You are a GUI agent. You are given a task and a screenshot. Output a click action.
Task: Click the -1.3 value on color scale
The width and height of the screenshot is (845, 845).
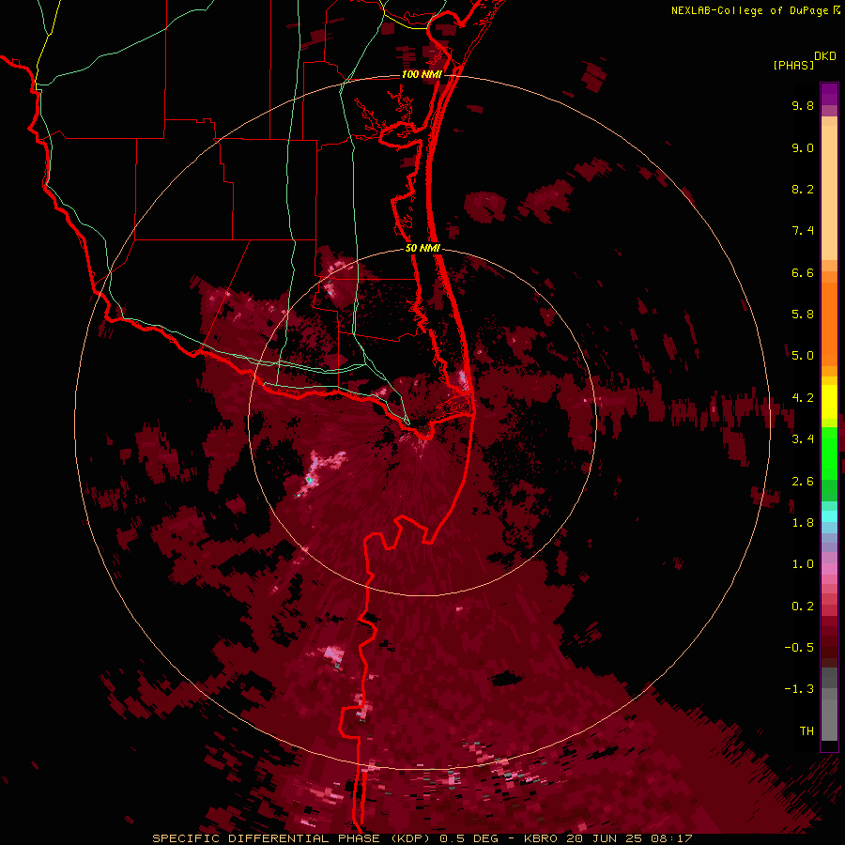[x=799, y=689]
